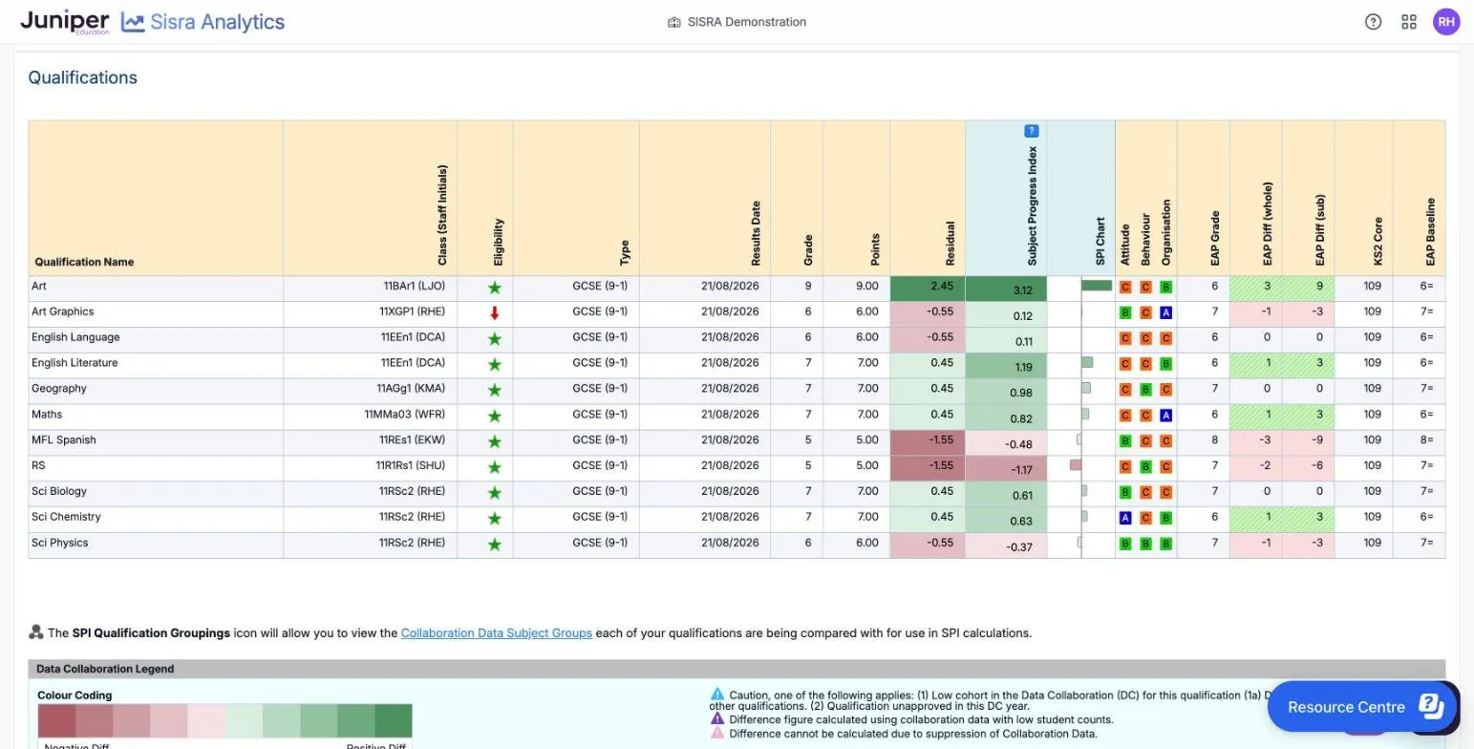Click the English Language qualification name
The image size is (1474, 749).
click(x=75, y=337)
